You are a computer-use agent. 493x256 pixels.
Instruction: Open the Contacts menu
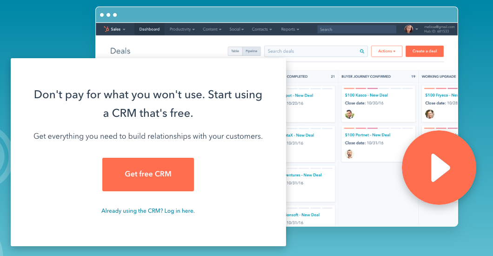pos(261,29)
